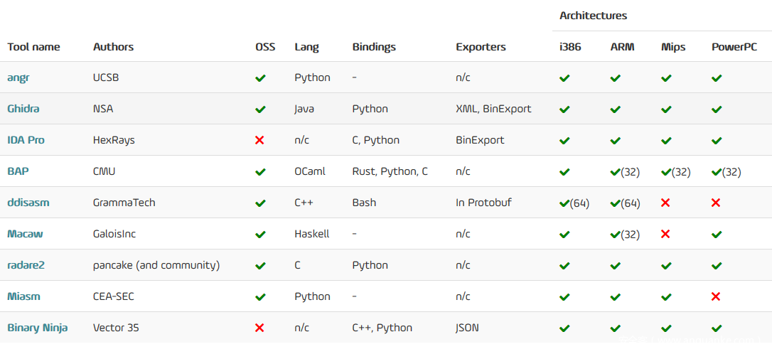Click Macaw's red Mips cross icon
This screenshot has width=772, height=354.
point(665,234)
